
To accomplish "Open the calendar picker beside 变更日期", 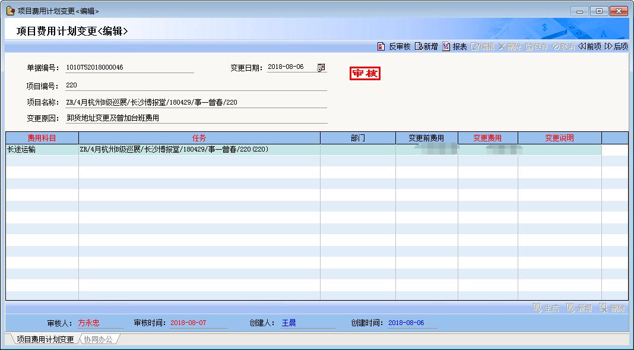I will (x=321, y=67).
